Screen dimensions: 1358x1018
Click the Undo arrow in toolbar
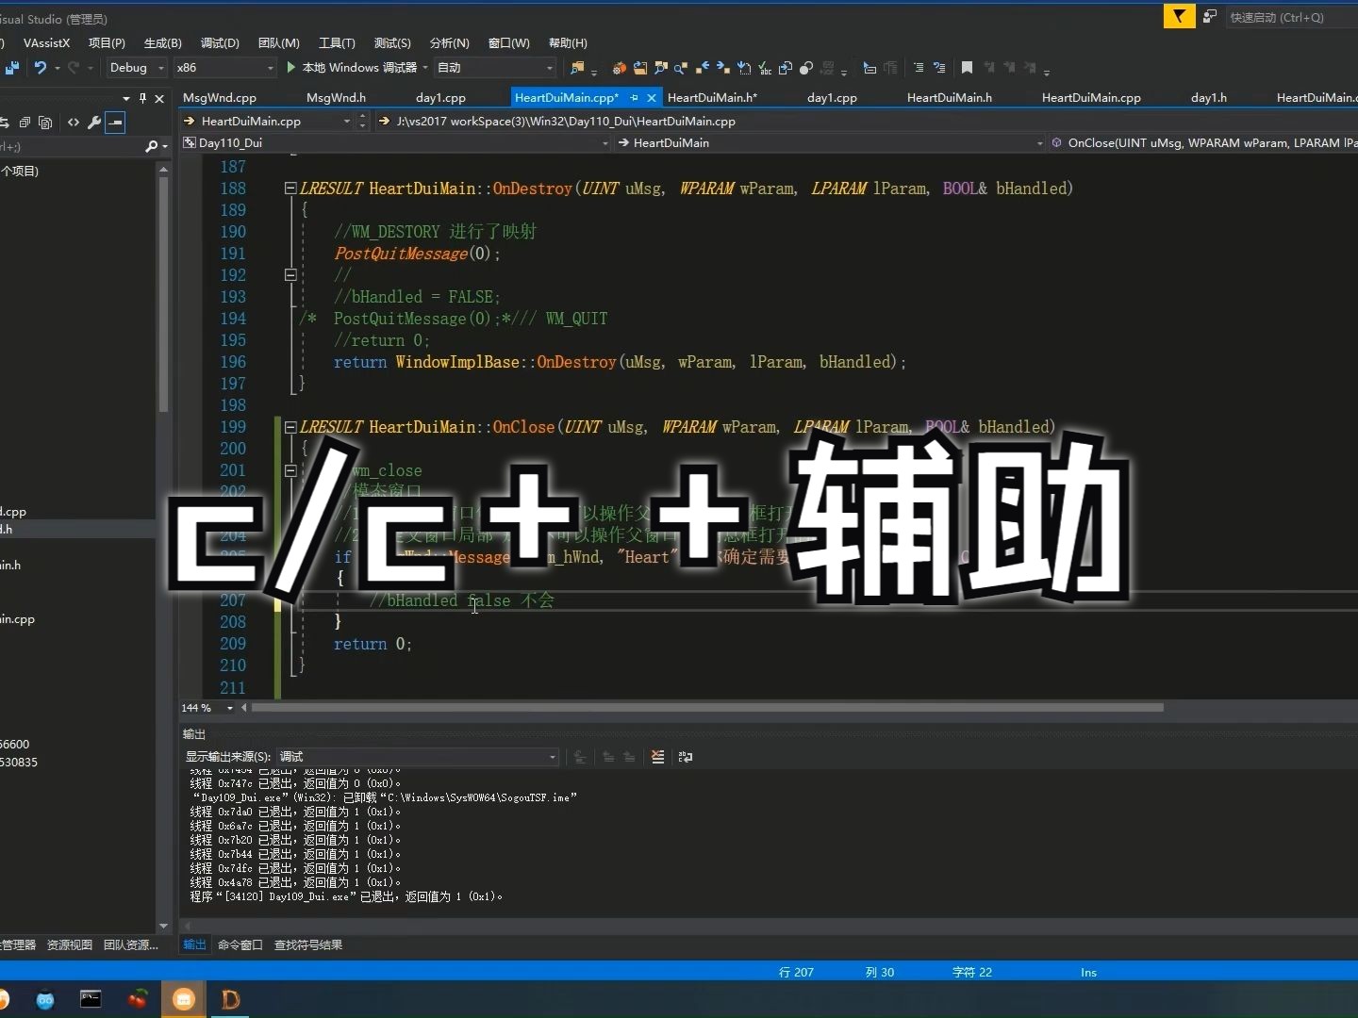coord(40,68)
